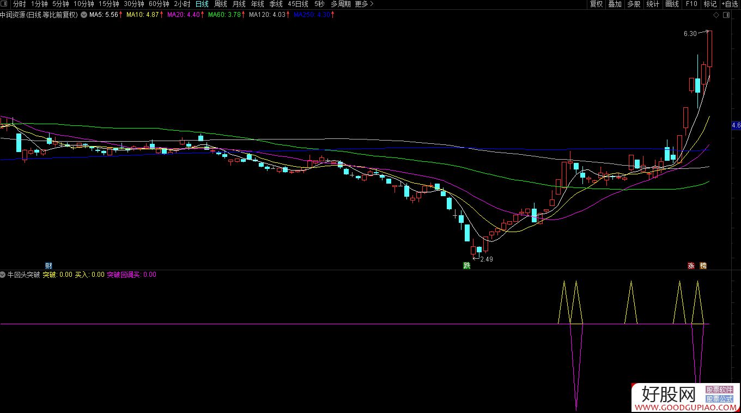Expand the main chart indicator dropdown arrow

click(83, 15)
